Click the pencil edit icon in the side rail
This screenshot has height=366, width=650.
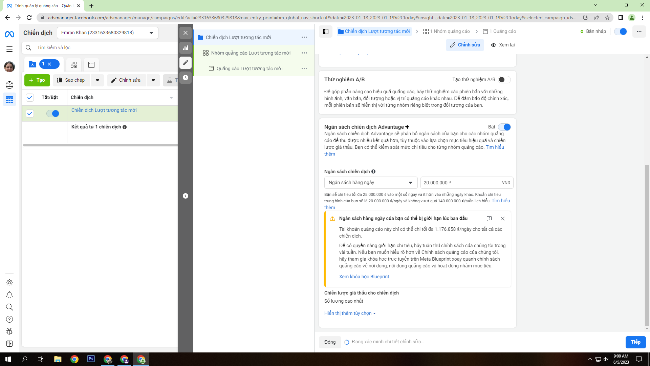click(186, 63)
